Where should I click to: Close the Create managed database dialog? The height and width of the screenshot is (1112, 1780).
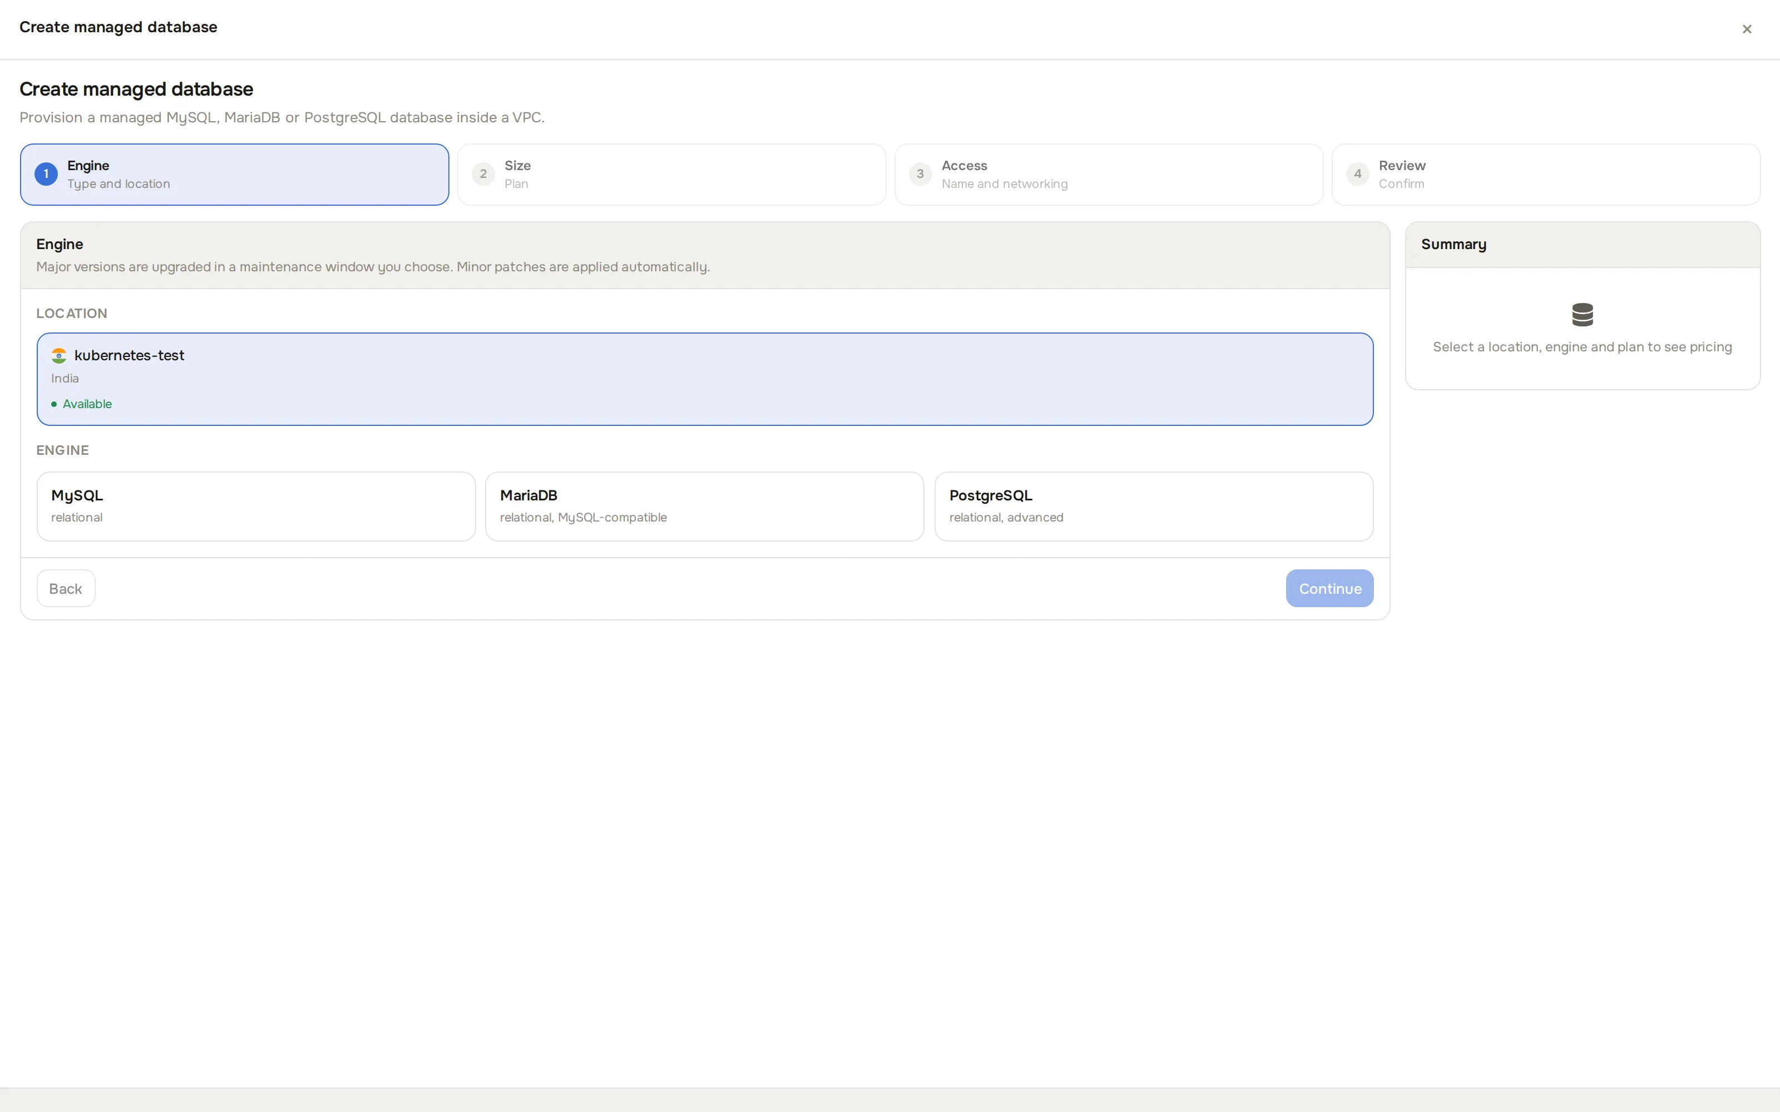pos(1746,29)
